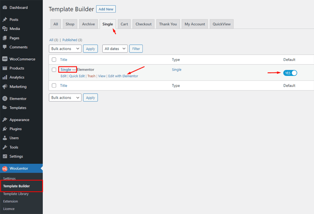This screenshot has width=314, height=214.
Task: Click the Dashboard gauge icon in sidebar
Action: (x=5, y=8)
